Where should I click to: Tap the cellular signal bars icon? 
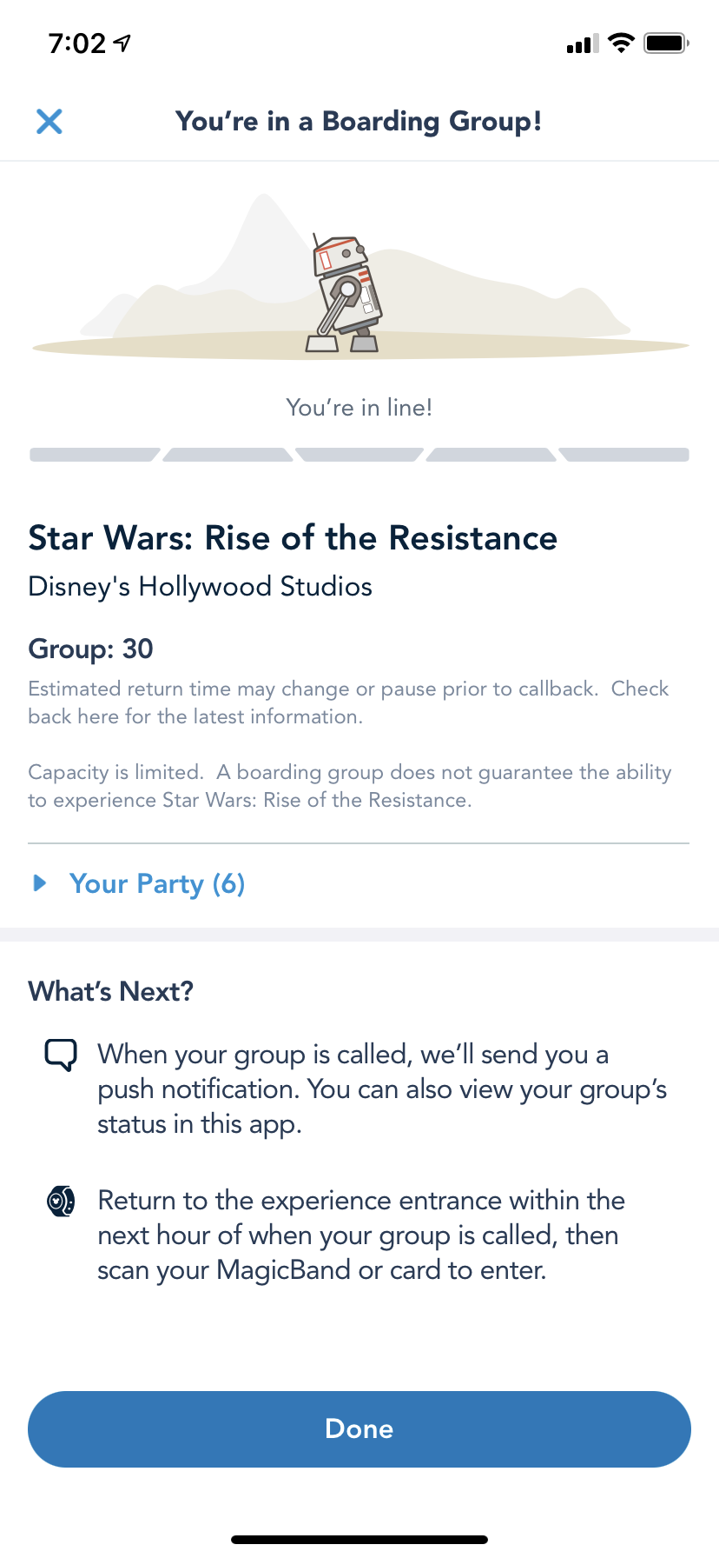[583, 43]
